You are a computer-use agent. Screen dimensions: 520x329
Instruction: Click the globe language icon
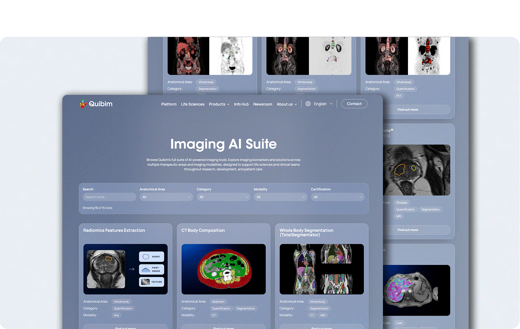click(x=308, y=104)
